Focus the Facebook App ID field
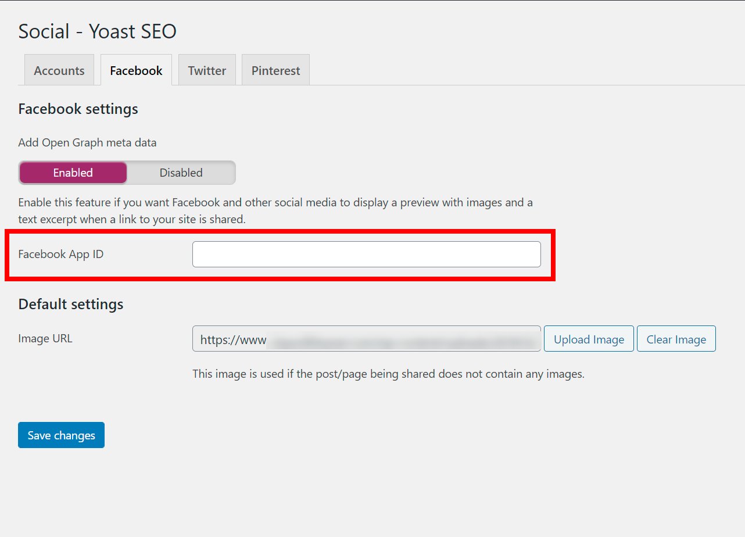 [367, 255]
